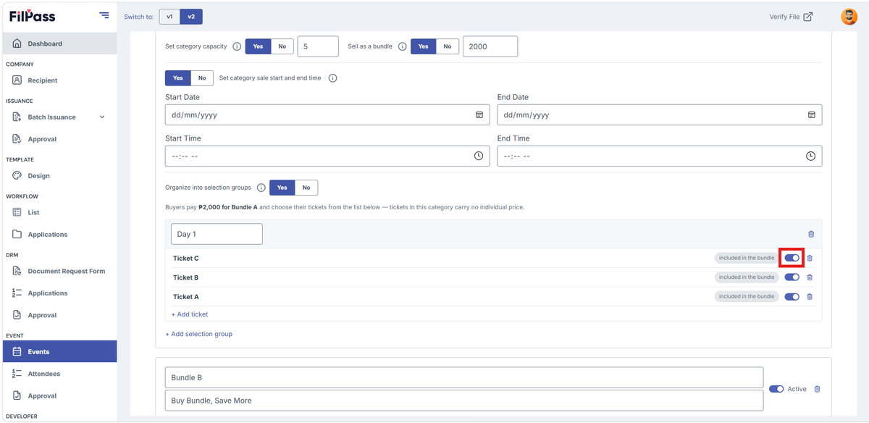This screenshot has height=423, width=869.
Task: Delete the Day 1 selection group
Action: [811, 234]
